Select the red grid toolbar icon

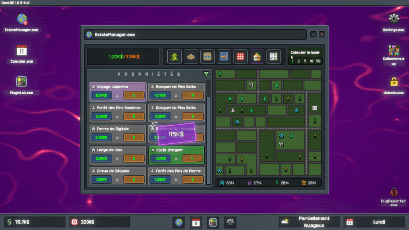pyautogui.click(x=240, y=57)
